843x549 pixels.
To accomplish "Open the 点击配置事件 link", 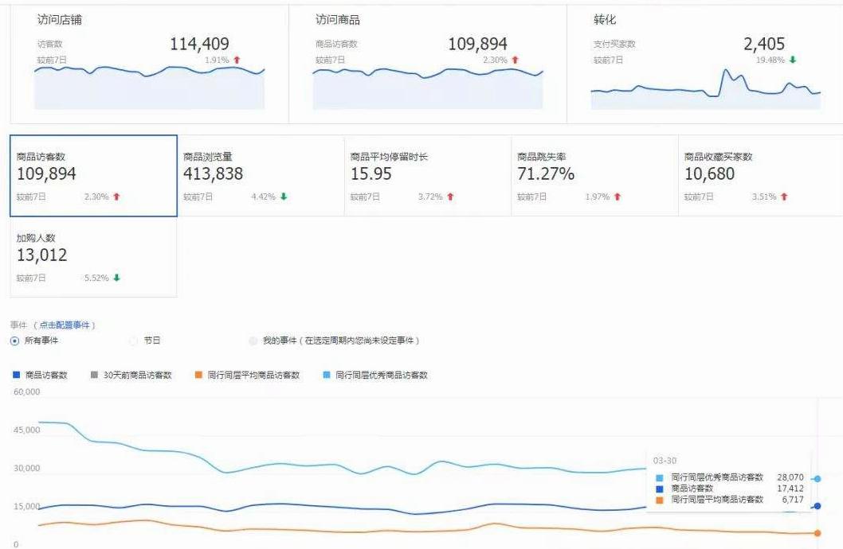I will [x=64, y=325].
